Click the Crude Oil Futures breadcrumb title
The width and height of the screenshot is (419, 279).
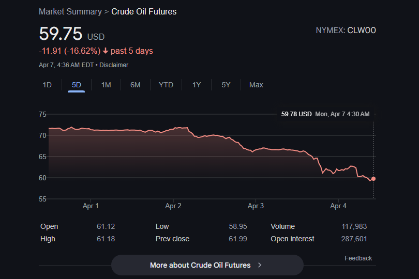click(144, 12)
